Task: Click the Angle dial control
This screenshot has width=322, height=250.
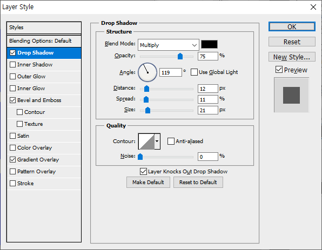Action: click(x=147, y=72)
